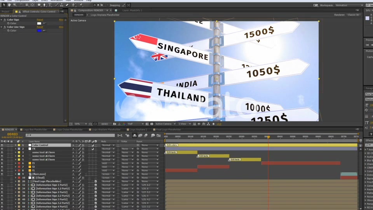Click the Fast Previews icon
Screen dimensions: 373x210
click(199, 124)
